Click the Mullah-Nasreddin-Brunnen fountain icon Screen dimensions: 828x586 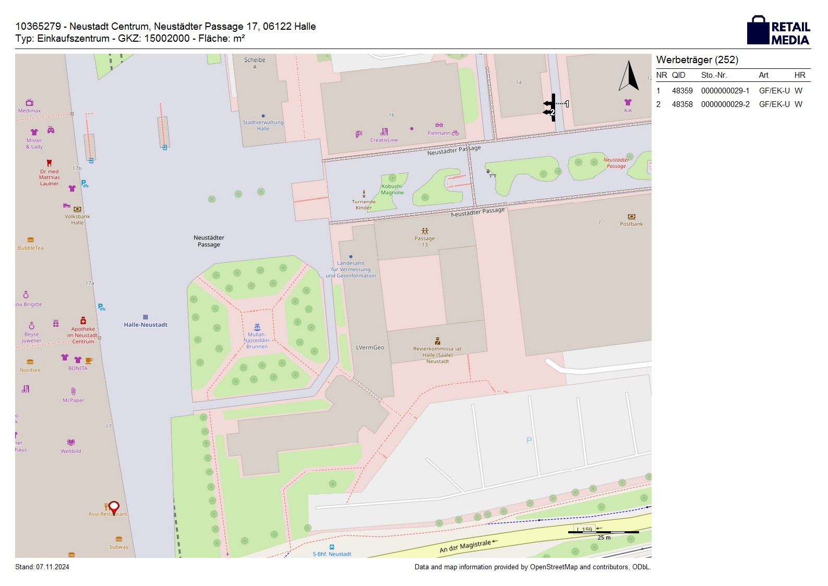click(x=257, y=327)
